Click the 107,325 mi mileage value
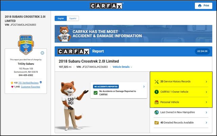The image size is (217, 136). pyautogui.click(x=65, y=67)
